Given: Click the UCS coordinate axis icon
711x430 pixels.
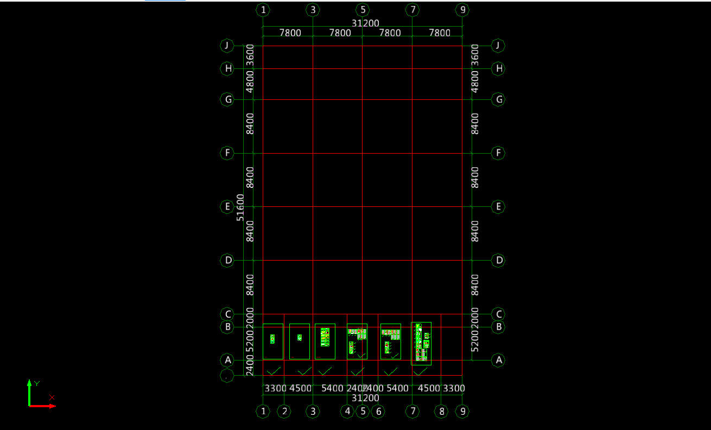Looking at the screenshot, I should pyautogui.click(x=41, y=394).
